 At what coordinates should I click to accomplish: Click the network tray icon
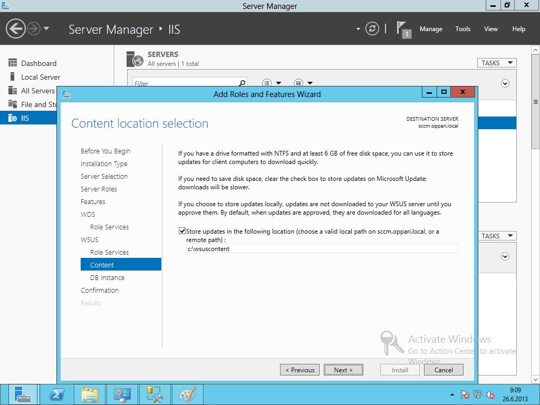pos(478,394)
